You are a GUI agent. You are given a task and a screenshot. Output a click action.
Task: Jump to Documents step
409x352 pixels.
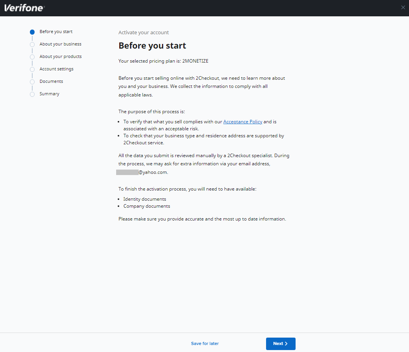pos(51,81)
